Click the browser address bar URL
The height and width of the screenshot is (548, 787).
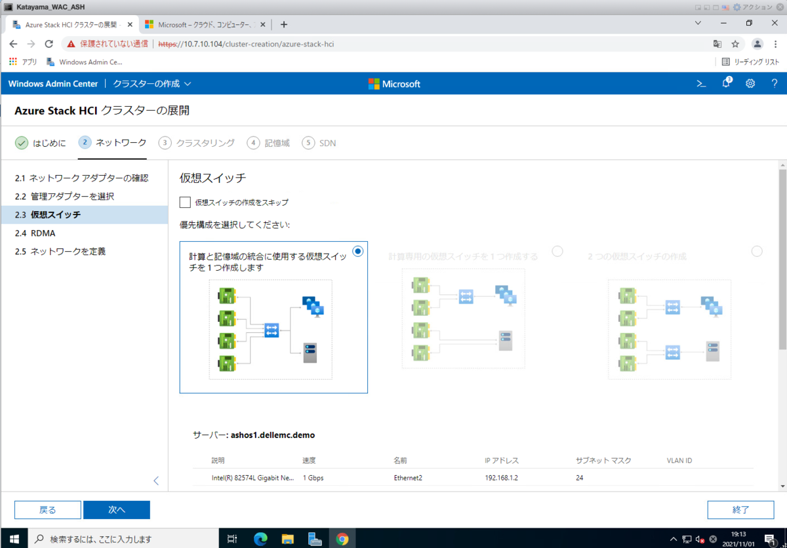click(x=247, y=44)
